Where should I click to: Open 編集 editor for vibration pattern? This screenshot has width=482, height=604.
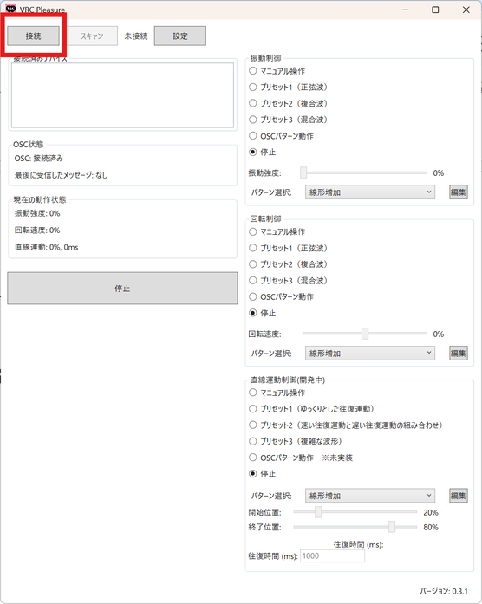pyautogui.click(x=459, y=192)
